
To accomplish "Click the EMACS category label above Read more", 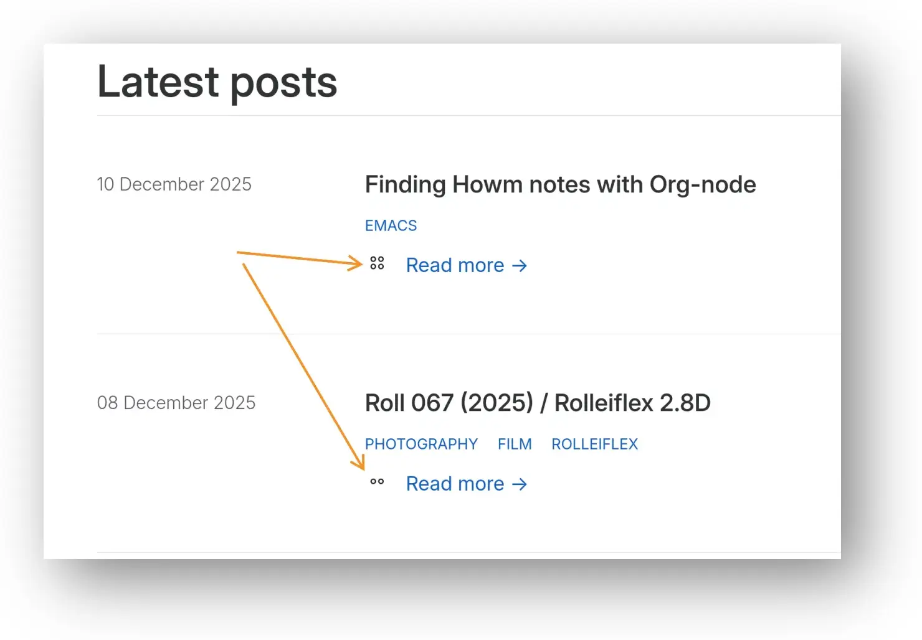I will tap(391, 225).
